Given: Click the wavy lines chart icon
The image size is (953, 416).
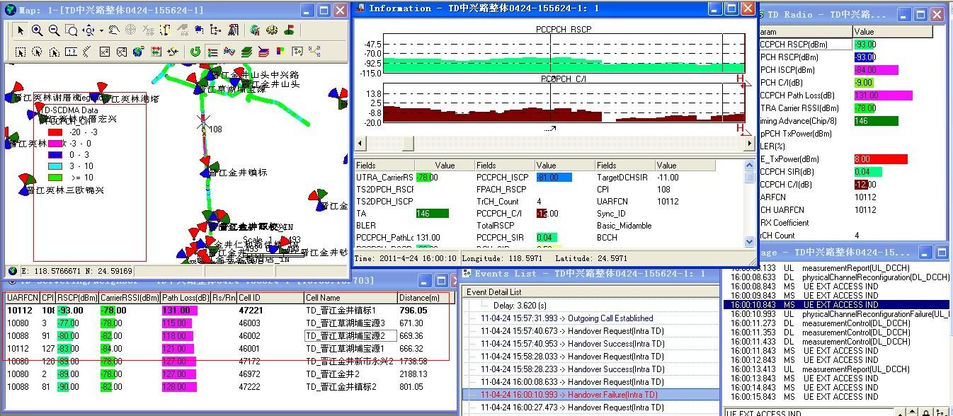Looking at the screenshot, I should [x=229, y=52].
